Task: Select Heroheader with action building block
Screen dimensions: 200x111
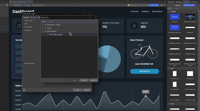Action: point(175,29)
